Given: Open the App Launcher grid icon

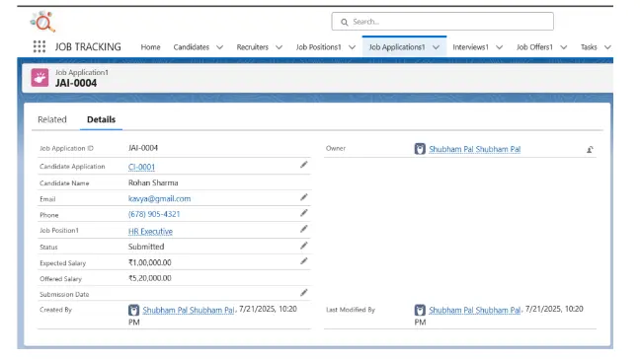Looking at the screenshot, I should coord(40,47).
